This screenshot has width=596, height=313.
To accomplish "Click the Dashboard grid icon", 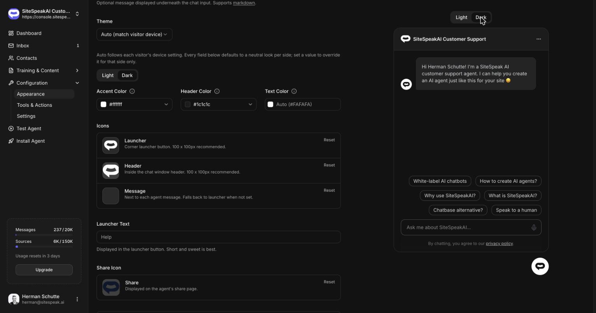I will (11, 33).
